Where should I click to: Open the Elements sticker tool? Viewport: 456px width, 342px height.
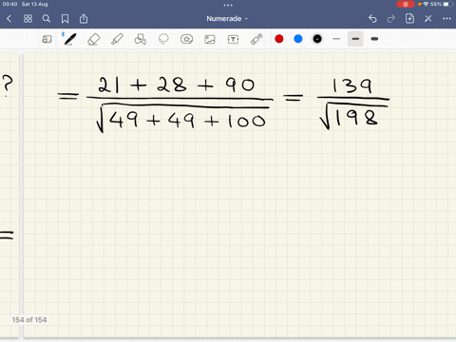pyautogui.click(x=186, y=39)
